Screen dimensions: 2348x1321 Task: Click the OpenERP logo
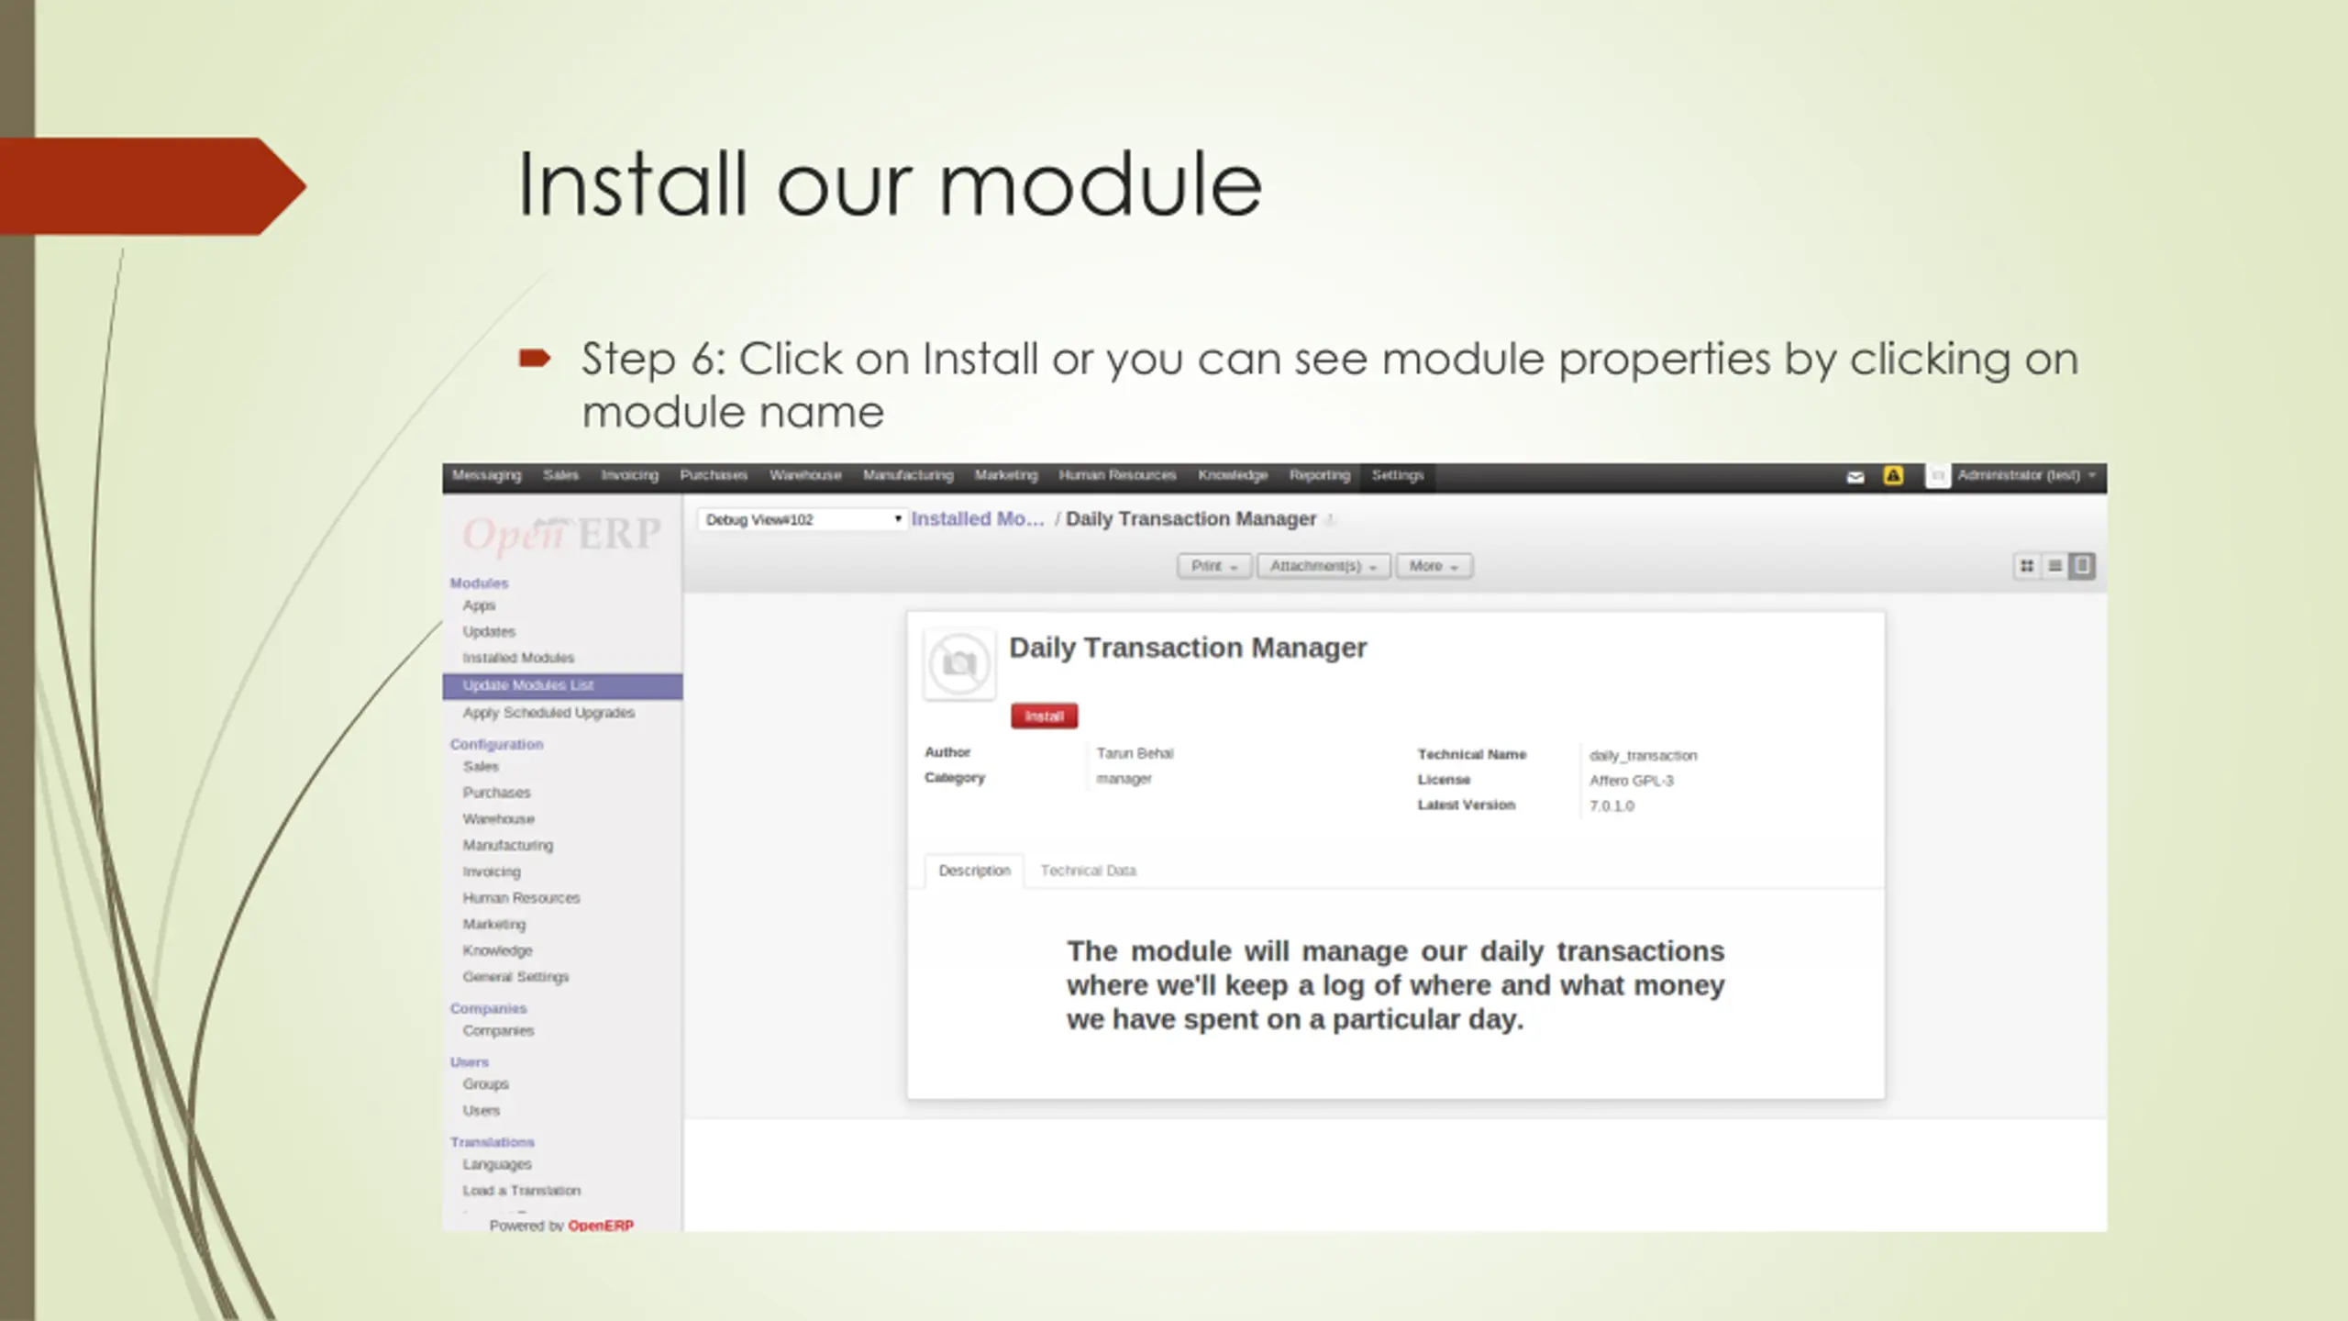[x=561, y=534]
